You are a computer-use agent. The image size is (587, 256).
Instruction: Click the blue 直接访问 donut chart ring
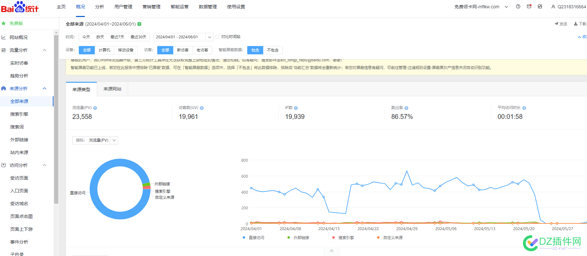[x=94, y=189]
